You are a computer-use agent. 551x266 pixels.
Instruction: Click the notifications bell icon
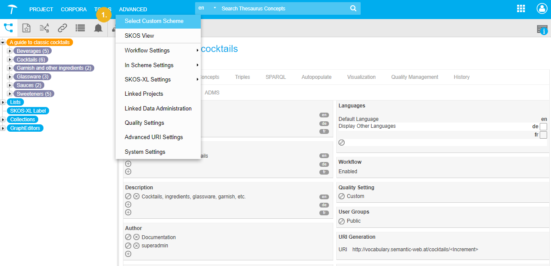click(98, 28)
